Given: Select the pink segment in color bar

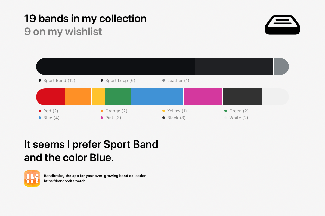Looking at the screenshot, I should coord(203,97).
